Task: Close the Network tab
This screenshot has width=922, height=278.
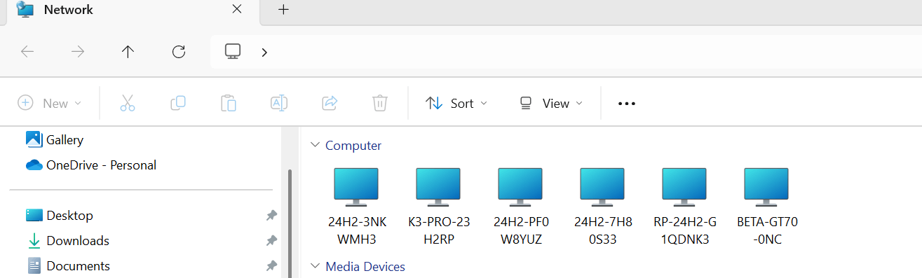Action: click(237, 9)
